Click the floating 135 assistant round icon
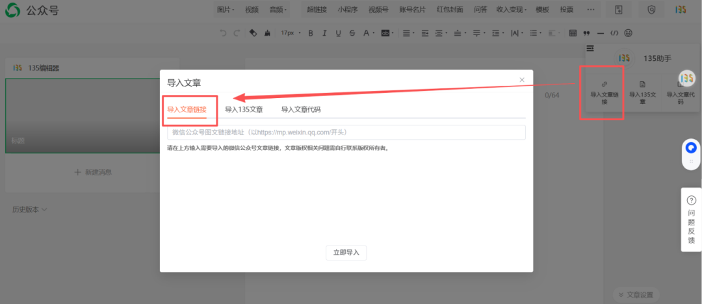The image size is (702, 304). click(x=687, y=79)
